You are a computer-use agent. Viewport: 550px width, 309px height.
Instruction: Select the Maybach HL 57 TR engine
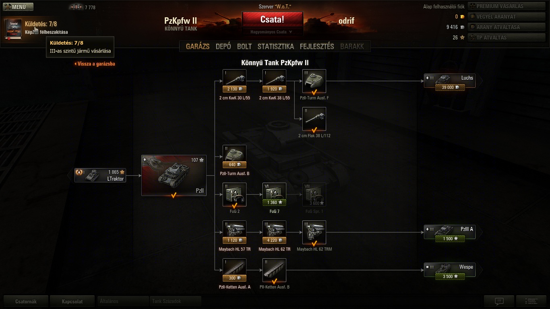234,232
